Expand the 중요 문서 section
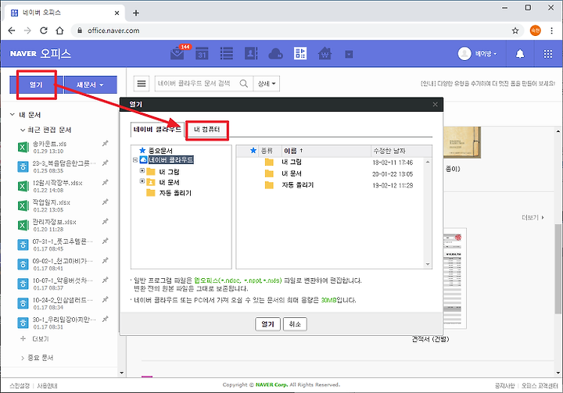The image size is (563, 393). 22,358
